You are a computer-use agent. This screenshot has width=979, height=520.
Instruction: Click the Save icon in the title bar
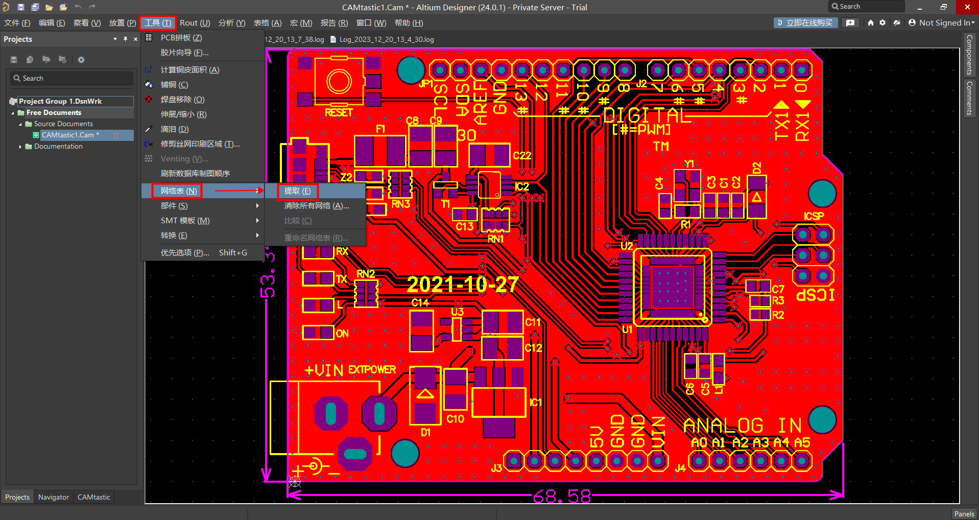click(x=21, y=7)
